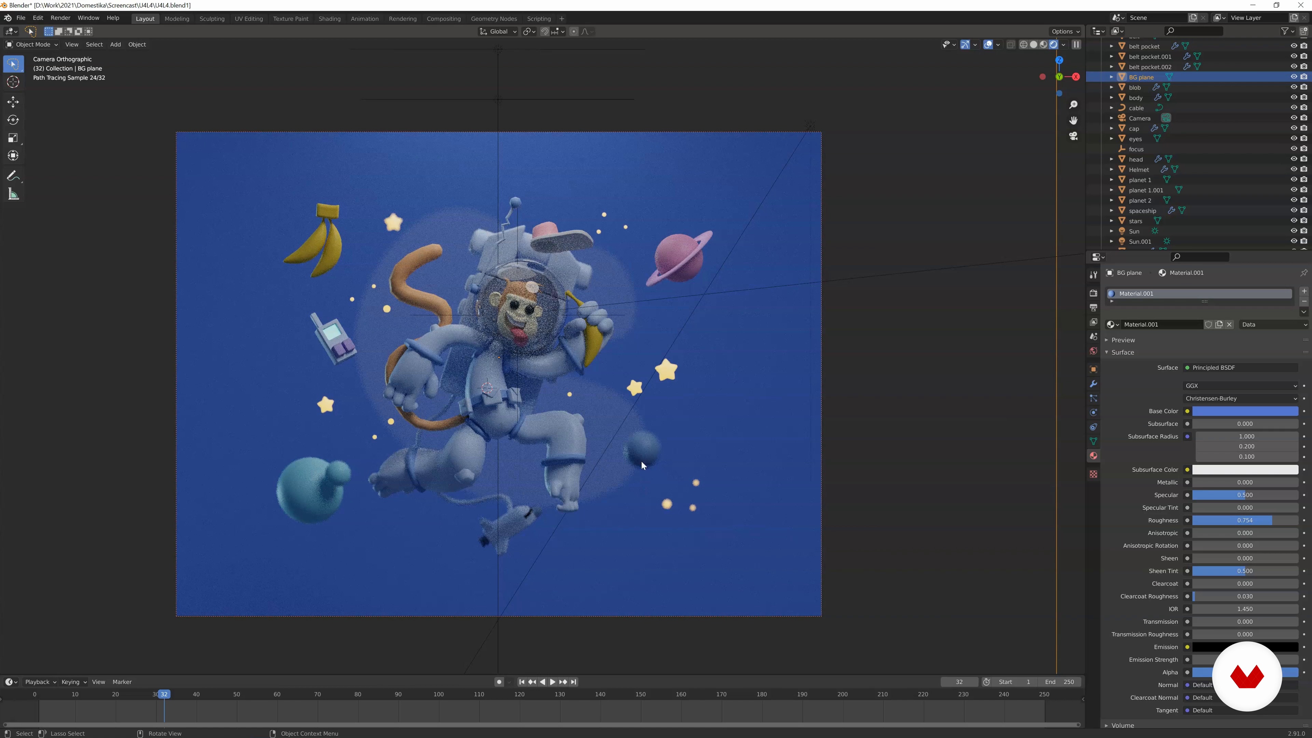Screen dimensions: 1312x738
Task: Collapse the Surface panel
Action: pos(1122,353)
